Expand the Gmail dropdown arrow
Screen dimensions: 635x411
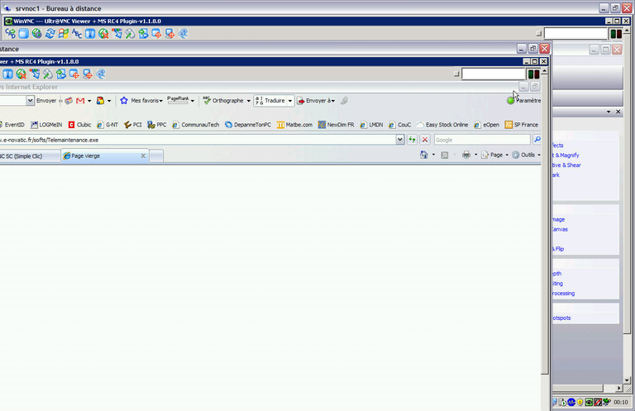89,101
